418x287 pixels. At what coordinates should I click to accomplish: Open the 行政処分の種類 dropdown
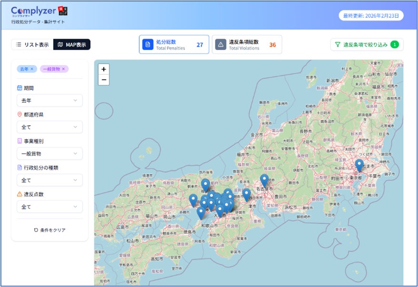(50, 180)
